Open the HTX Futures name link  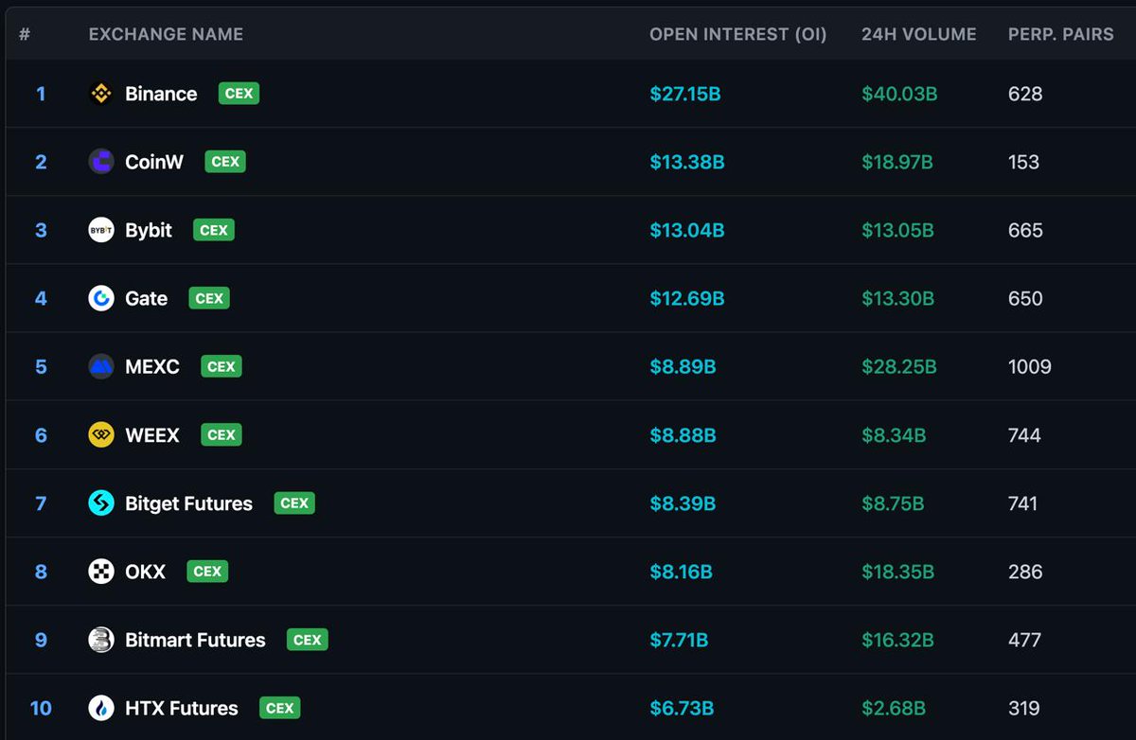182,708
